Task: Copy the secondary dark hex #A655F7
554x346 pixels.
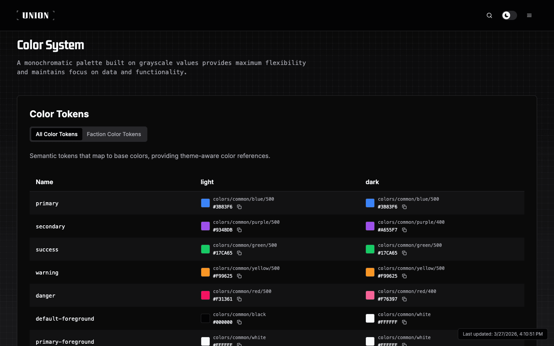Action: (404, 230)
